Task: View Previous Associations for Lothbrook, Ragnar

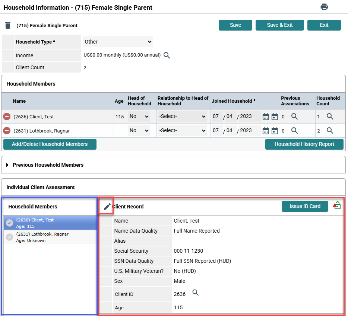Action: coord(294,131)
